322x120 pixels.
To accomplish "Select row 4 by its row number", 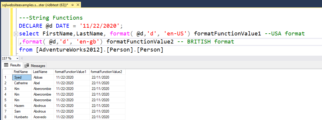I will point(7,94).
